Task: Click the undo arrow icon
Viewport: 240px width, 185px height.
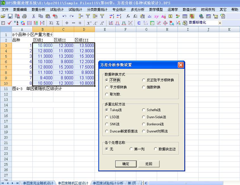Action: 64,16
